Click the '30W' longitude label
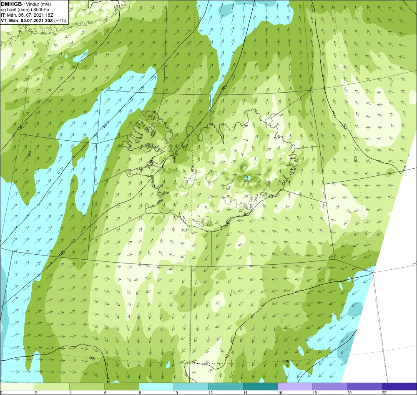417x395 pixels. click(29, 153)
